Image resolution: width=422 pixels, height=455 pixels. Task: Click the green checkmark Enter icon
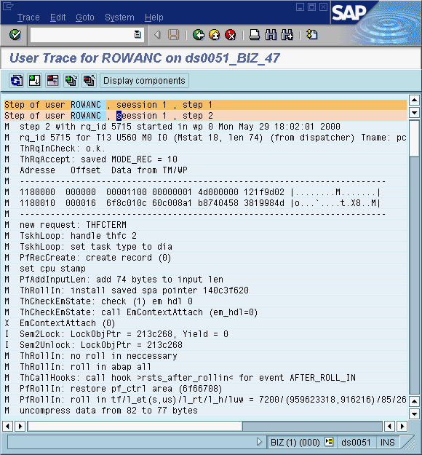[15, 35]
